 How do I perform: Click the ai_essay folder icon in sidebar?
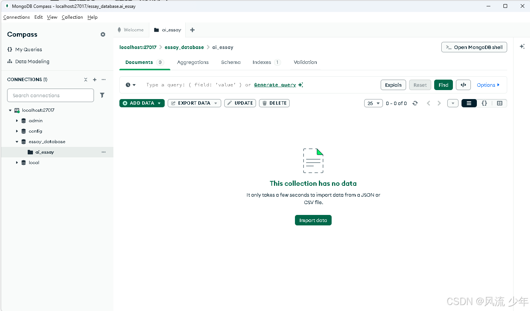pyautogui.click(x=30, y=152)
